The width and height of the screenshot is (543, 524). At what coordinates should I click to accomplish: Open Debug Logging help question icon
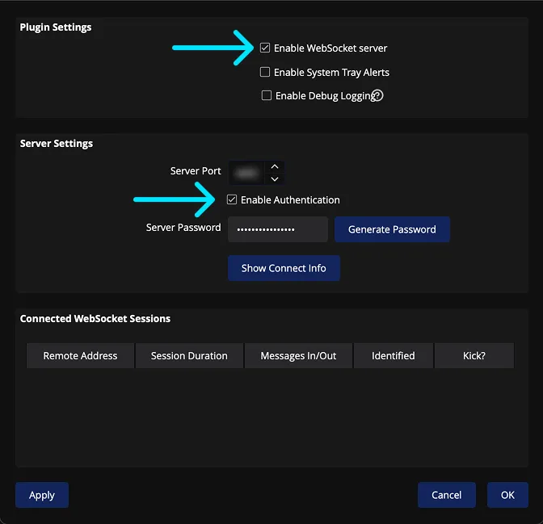click(378, 95)
